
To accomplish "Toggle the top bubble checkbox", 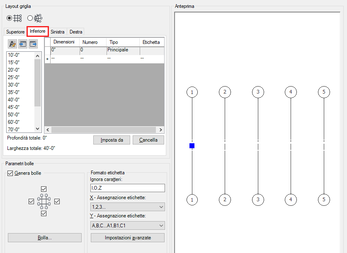I will [x=44, y=189].
